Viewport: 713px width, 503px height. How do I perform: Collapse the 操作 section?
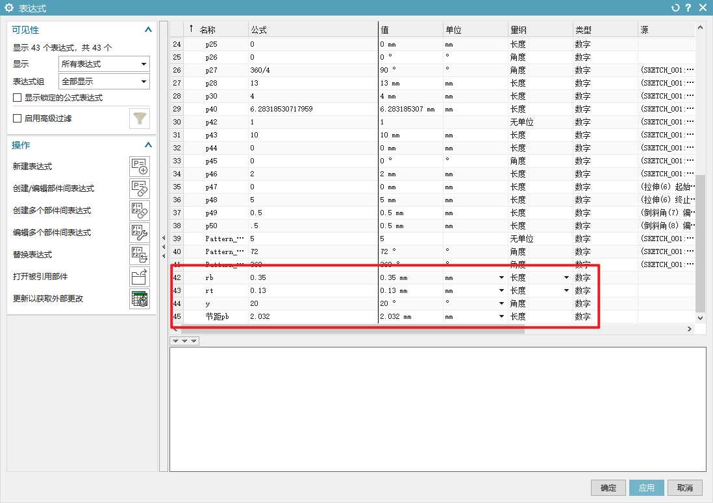148,145
